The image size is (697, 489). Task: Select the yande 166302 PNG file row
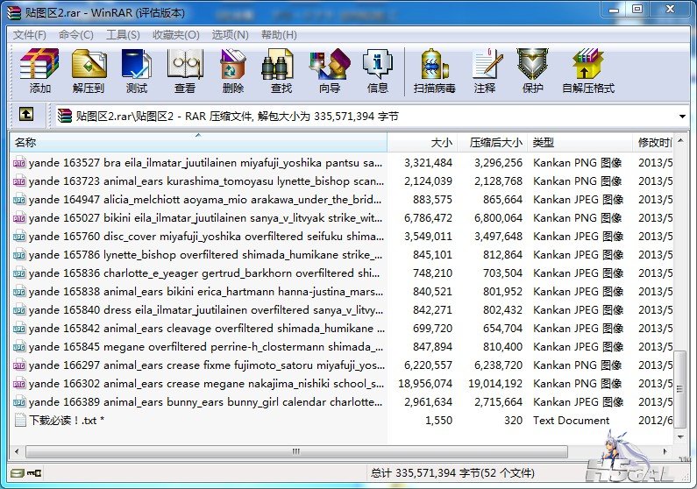pyautogui.click(x=341, y=383)
